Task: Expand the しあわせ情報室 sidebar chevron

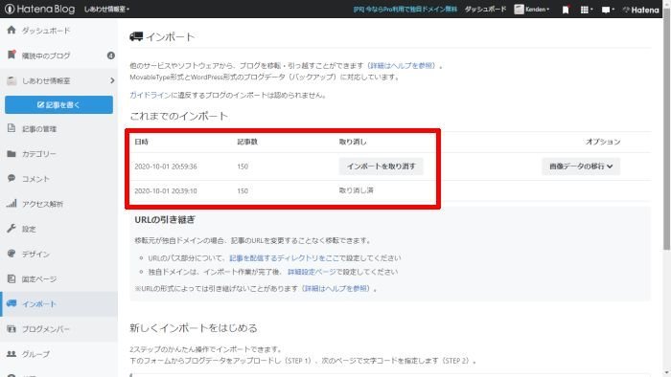Action: point(112,80)
